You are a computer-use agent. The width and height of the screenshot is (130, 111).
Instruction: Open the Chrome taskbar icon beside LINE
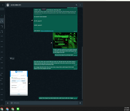(12, 109)
